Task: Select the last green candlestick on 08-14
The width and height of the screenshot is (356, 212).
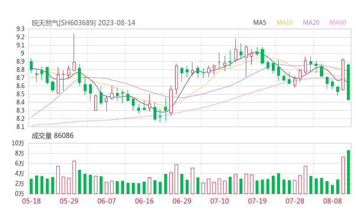Action: [x=348, y=82]
